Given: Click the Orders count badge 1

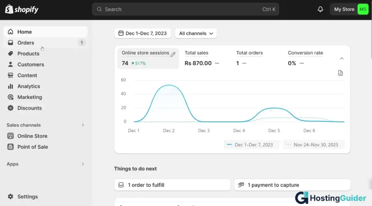Looking at the screenshot, I should click(x=82, y=43).
